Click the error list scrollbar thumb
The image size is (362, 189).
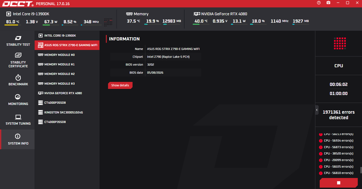361,170
